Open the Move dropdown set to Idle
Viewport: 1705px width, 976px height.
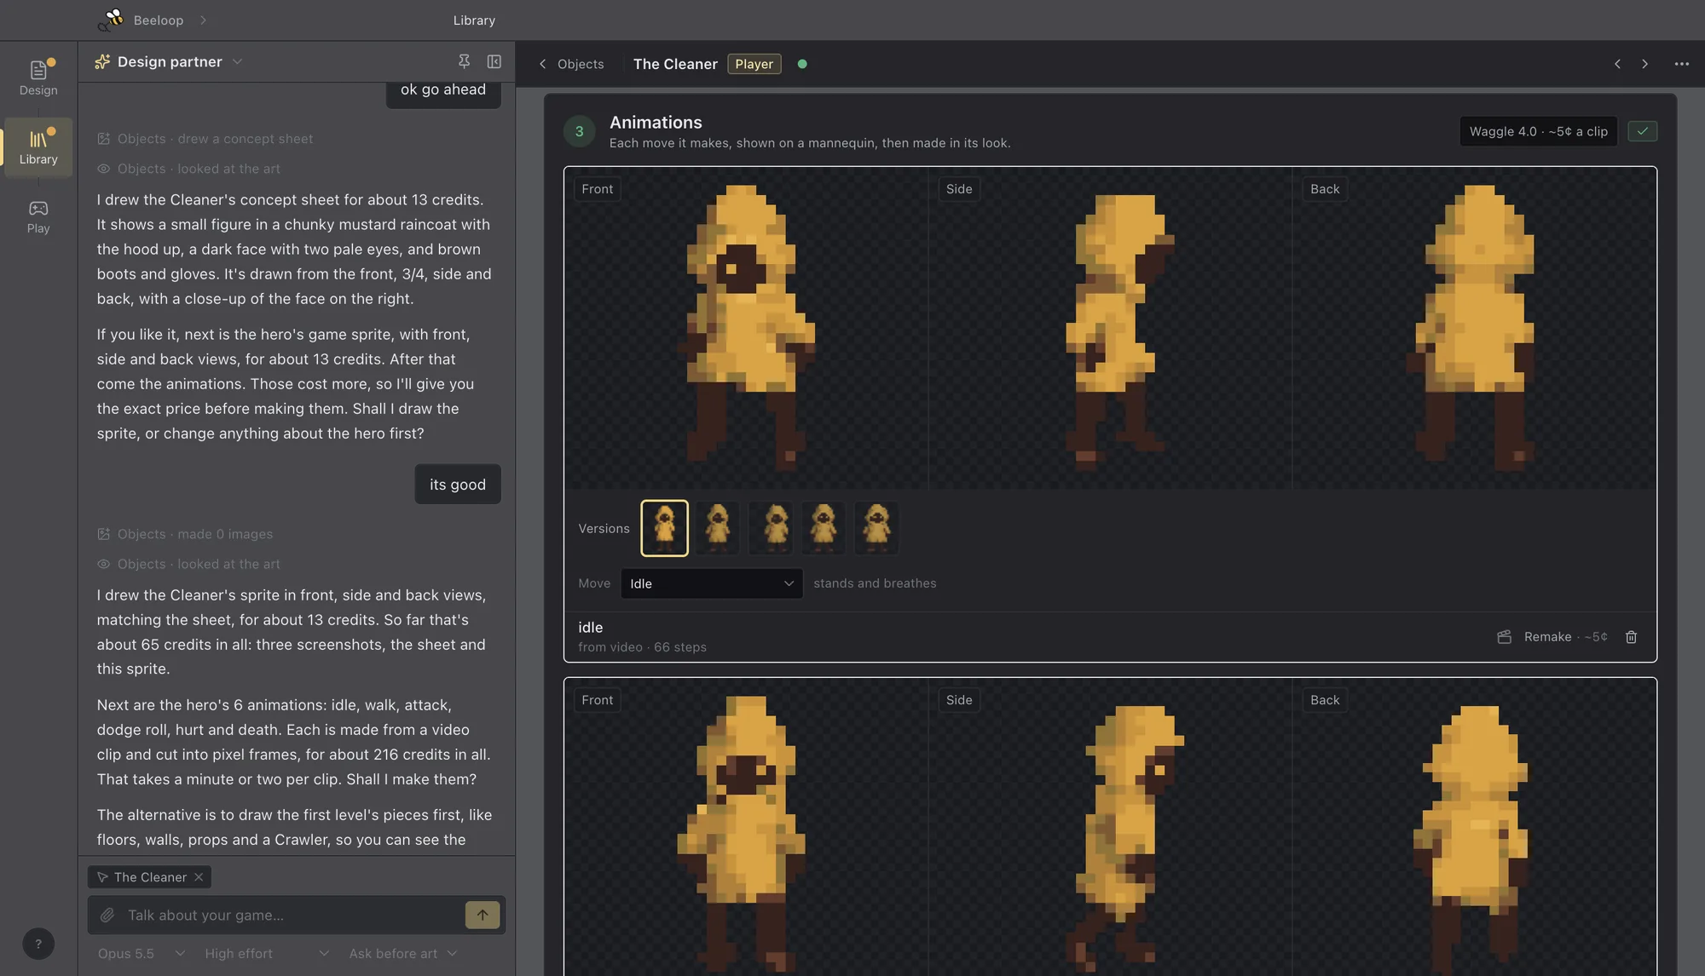[x=711, y=583]
